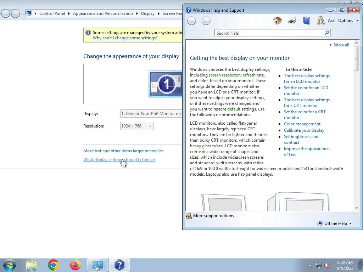
Task: Open Windows Explorer from taskbar
Action: pyautogui.click(x=32, y=265)
